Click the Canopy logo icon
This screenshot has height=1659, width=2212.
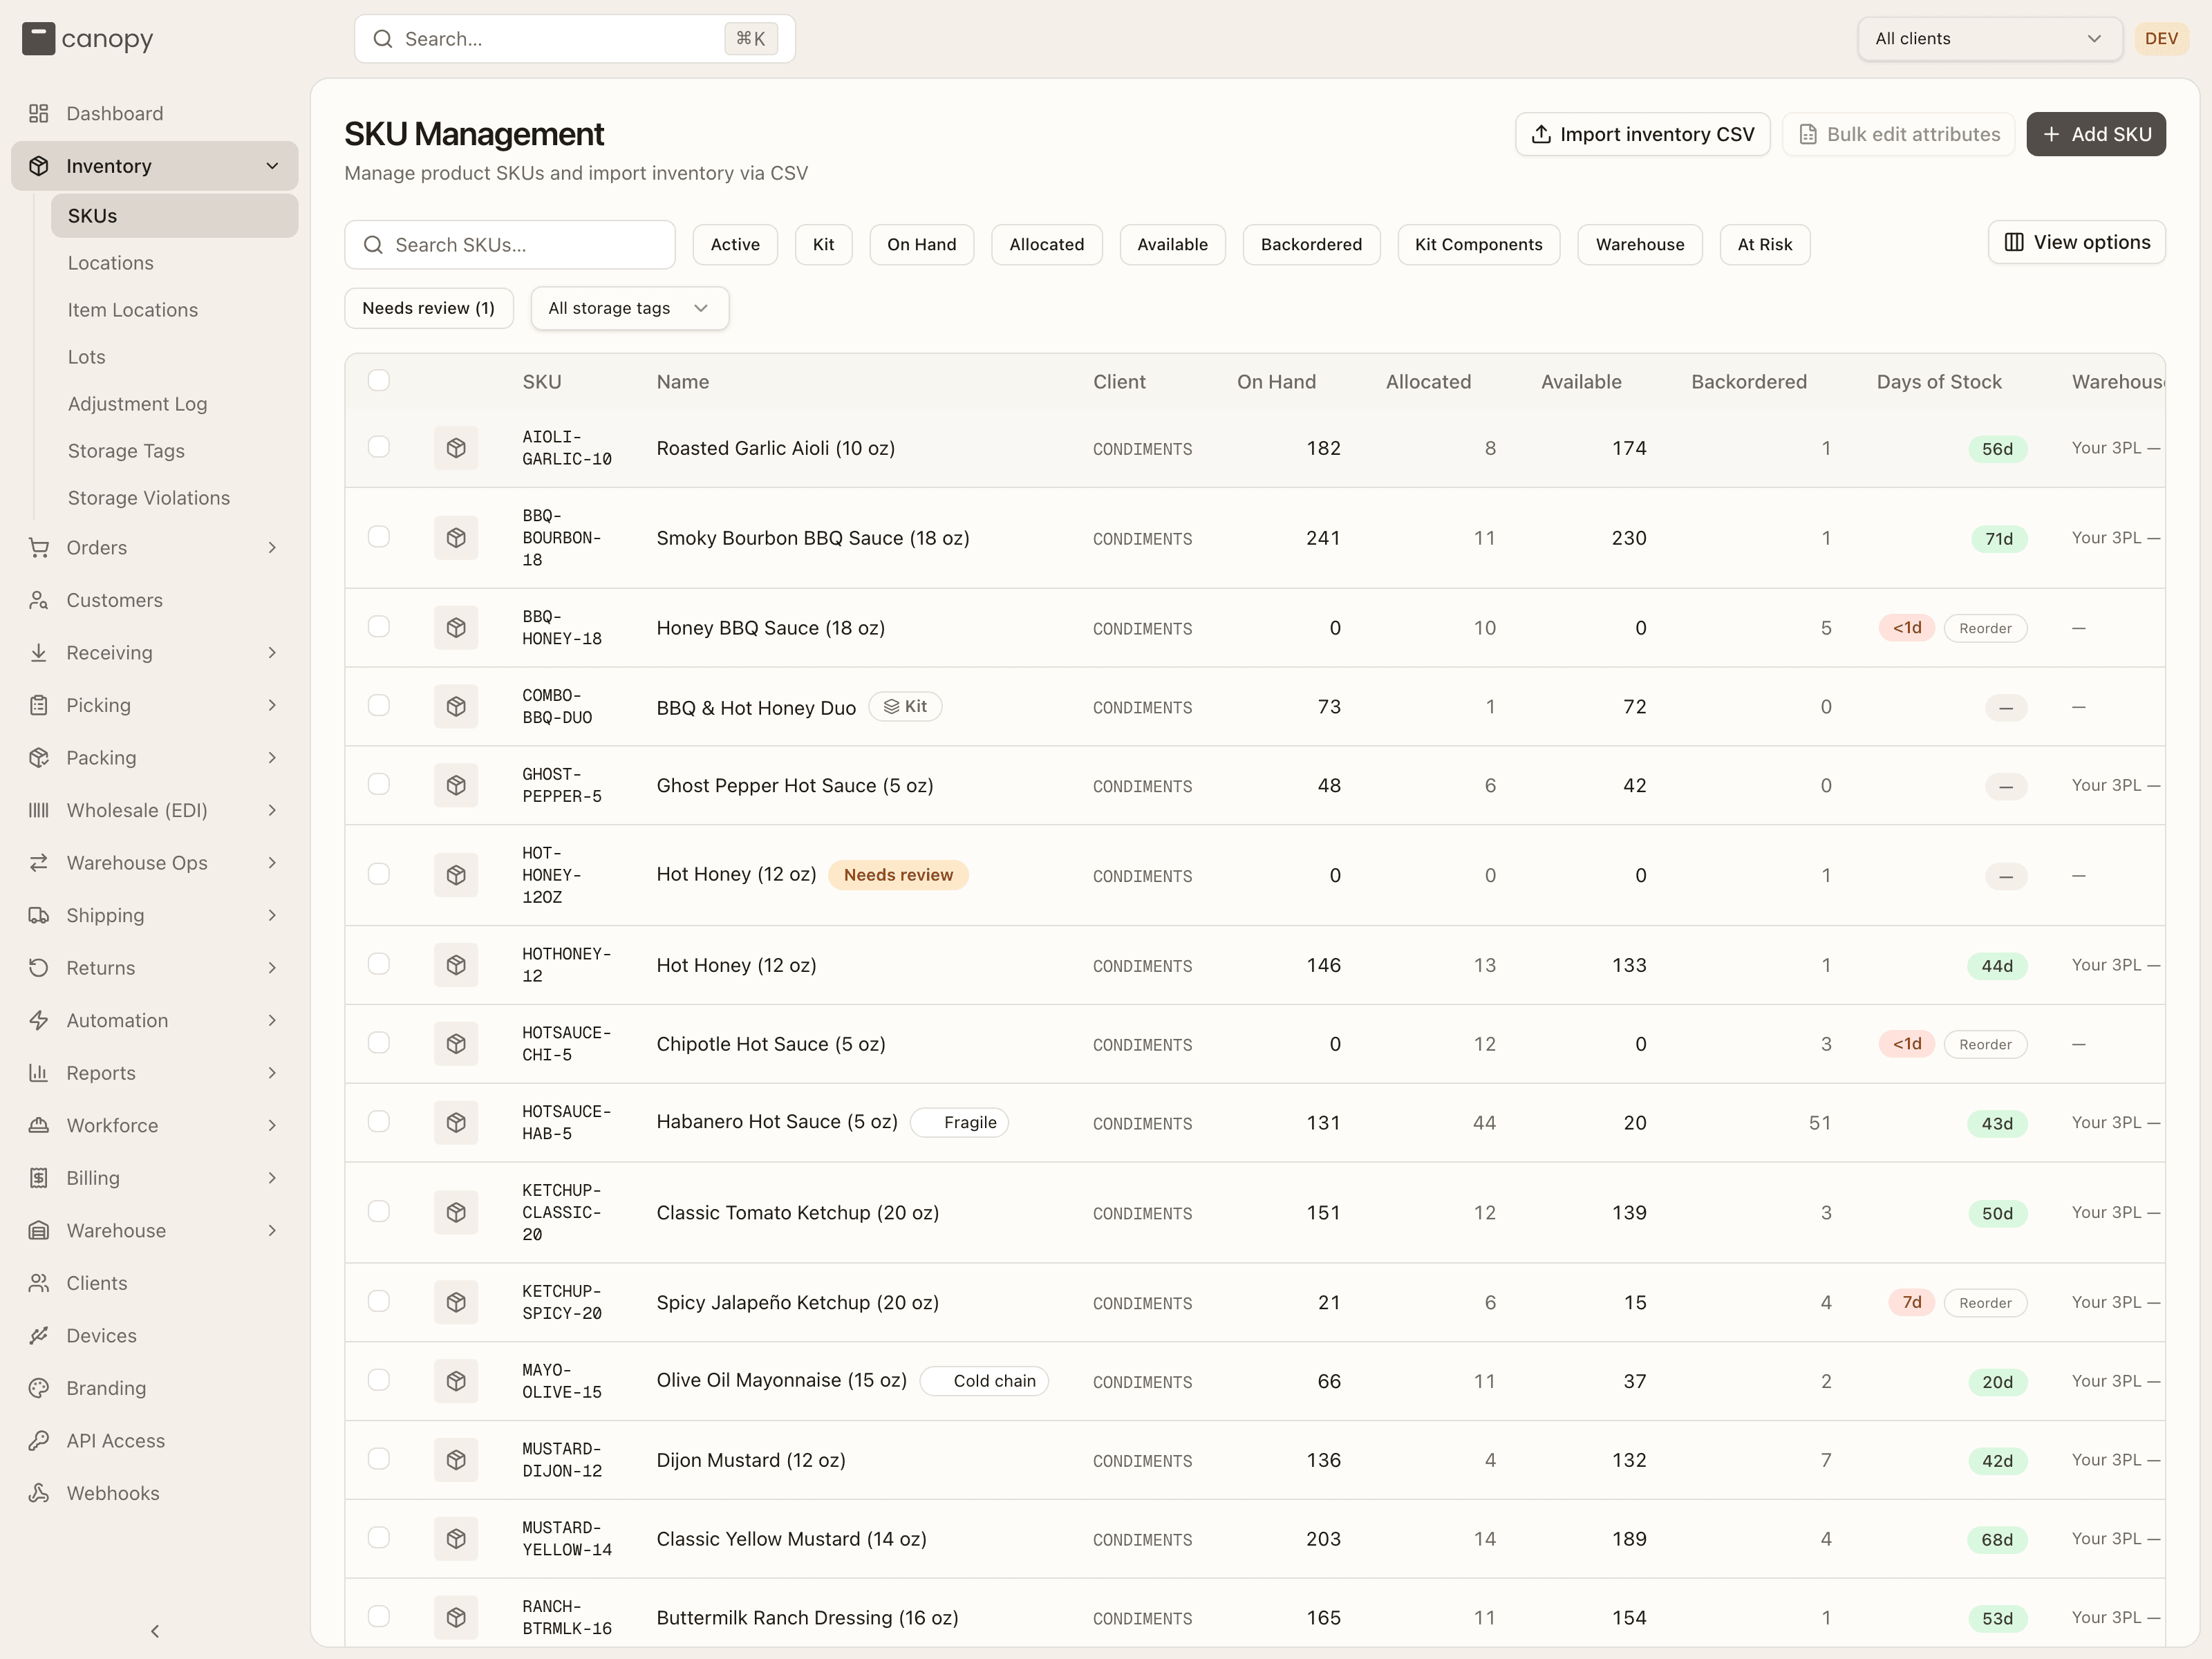tap(38, 39)
